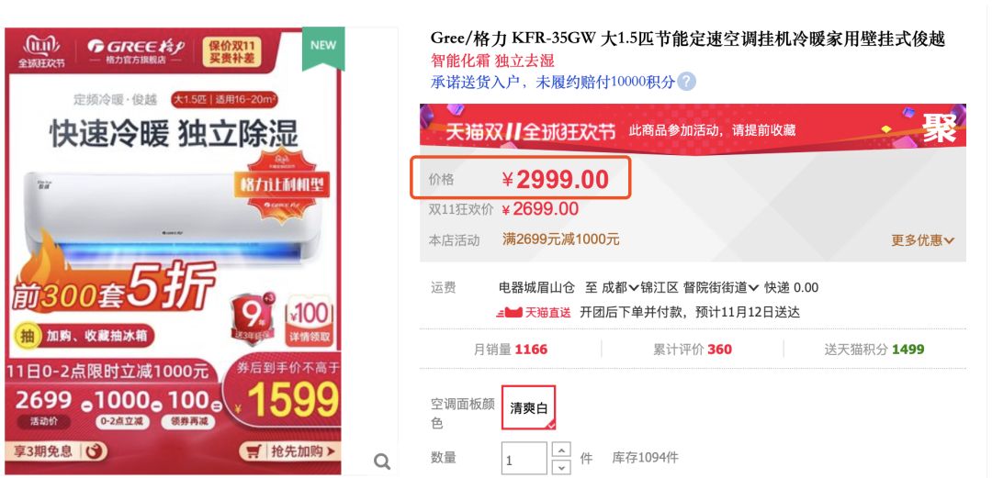
Task: Open 累计评价 360 reviews tab
Action: (x=693, y=349)
